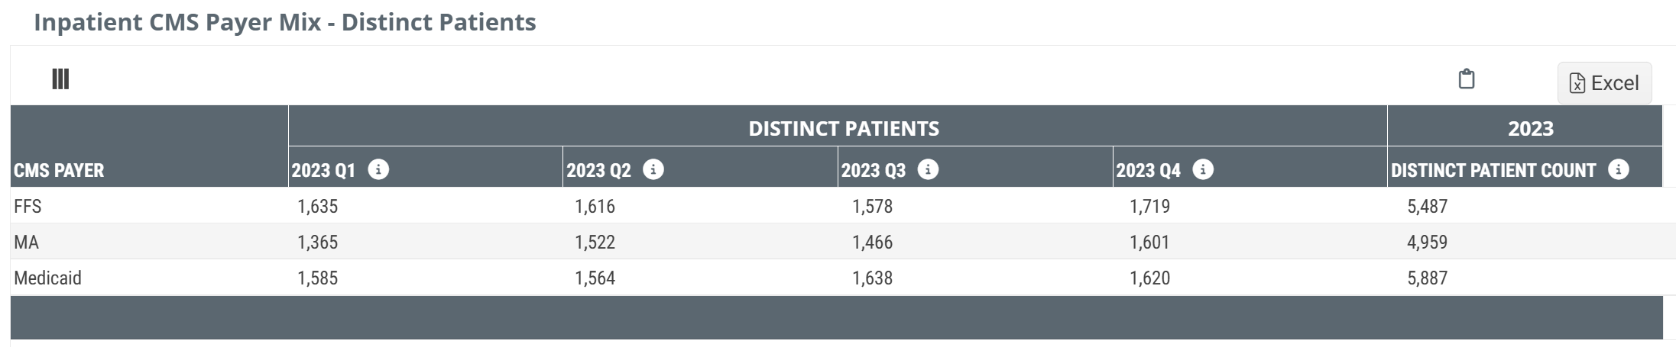Show info tooltip for 2023 Q2

(x=653, y=169)
